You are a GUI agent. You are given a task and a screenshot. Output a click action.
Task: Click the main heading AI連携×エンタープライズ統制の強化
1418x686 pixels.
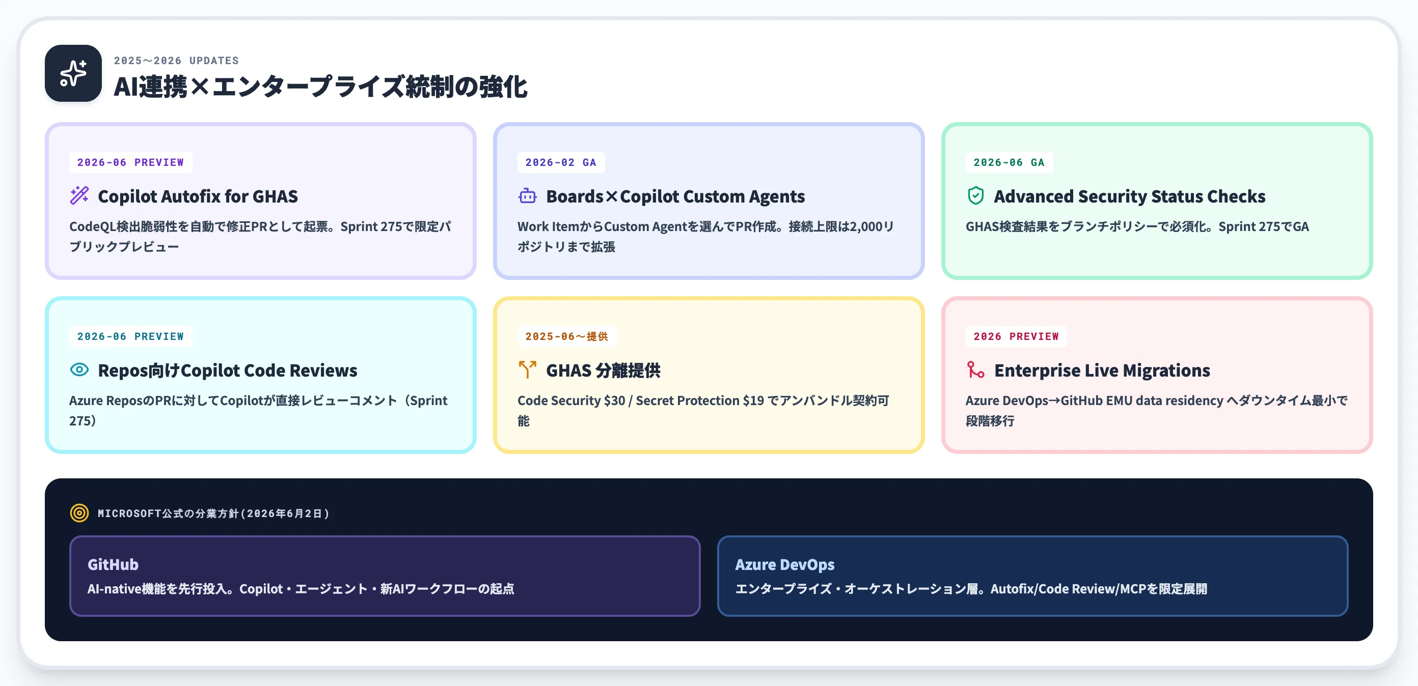320,87
